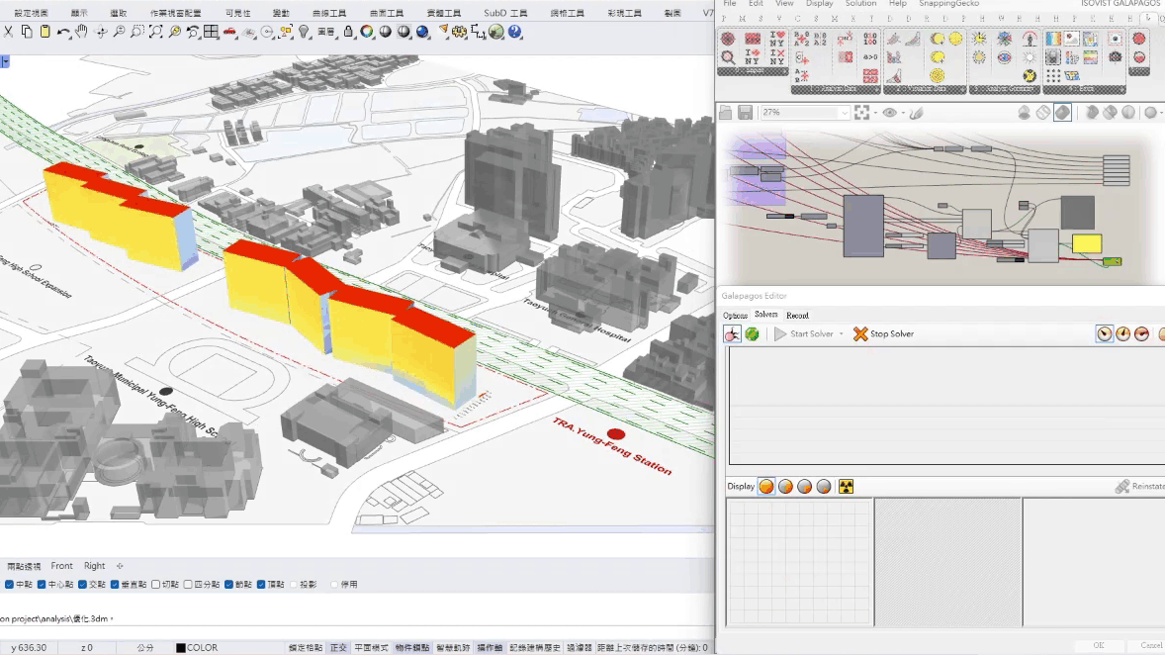Click the light bulb icon in Rhino toolbar

(305, 32)
